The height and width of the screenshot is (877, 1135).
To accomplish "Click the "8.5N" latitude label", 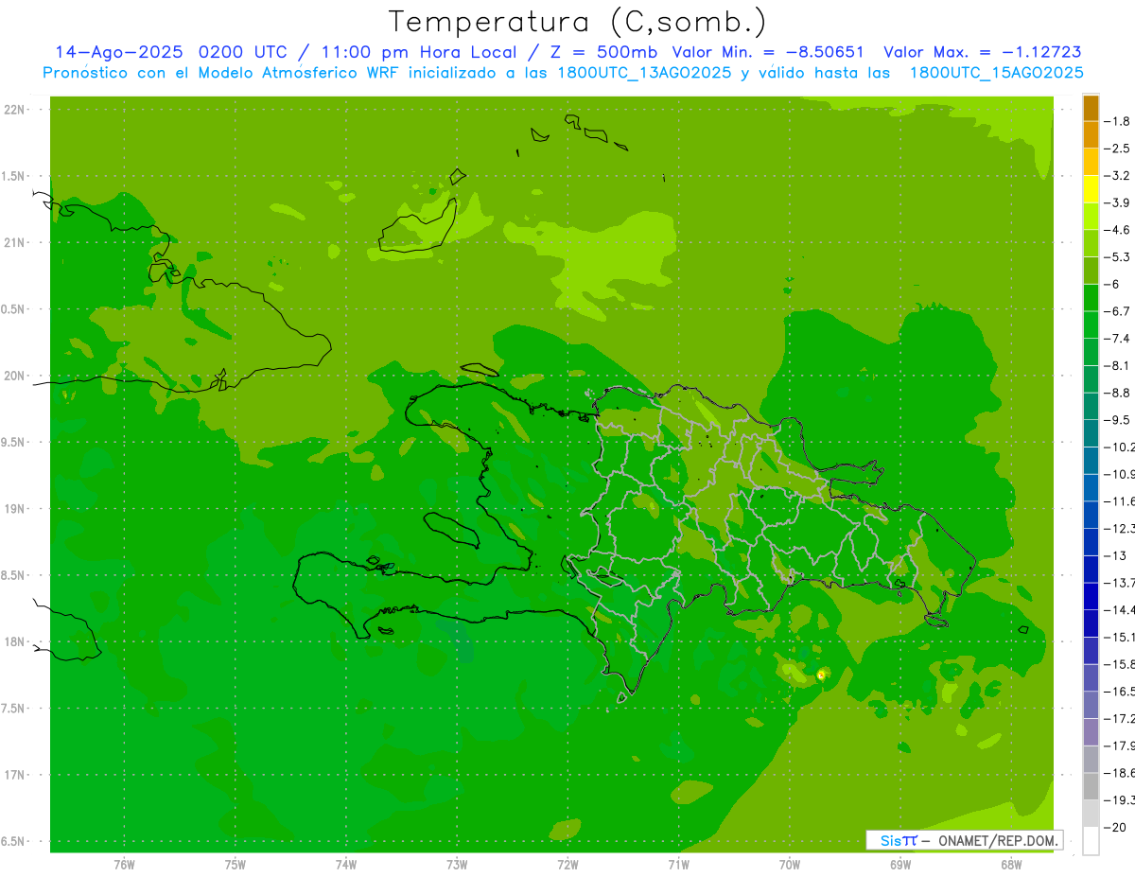I will coord(13,576).
